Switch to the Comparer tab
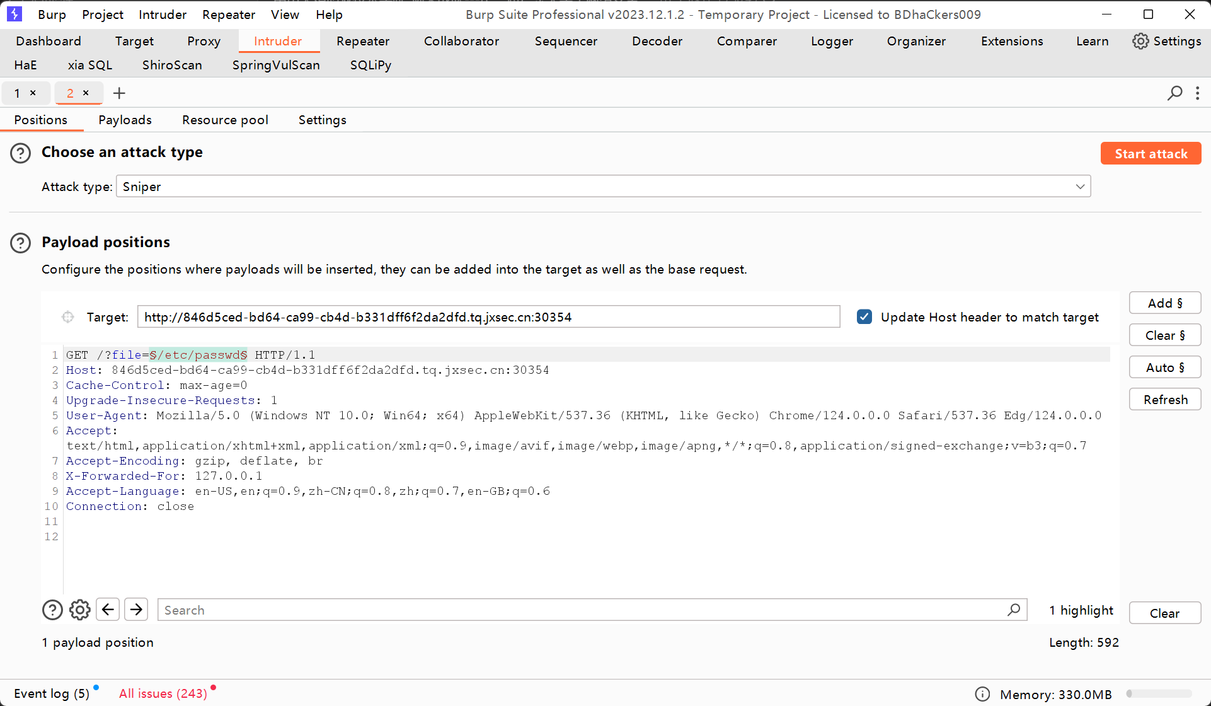Viewport: 1211px width, 706px height. (747, 41)
